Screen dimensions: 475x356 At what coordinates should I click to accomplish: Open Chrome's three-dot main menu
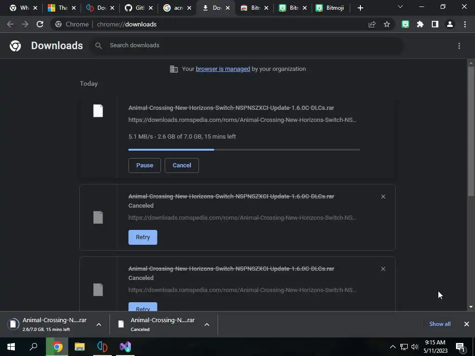coord(465,24)
